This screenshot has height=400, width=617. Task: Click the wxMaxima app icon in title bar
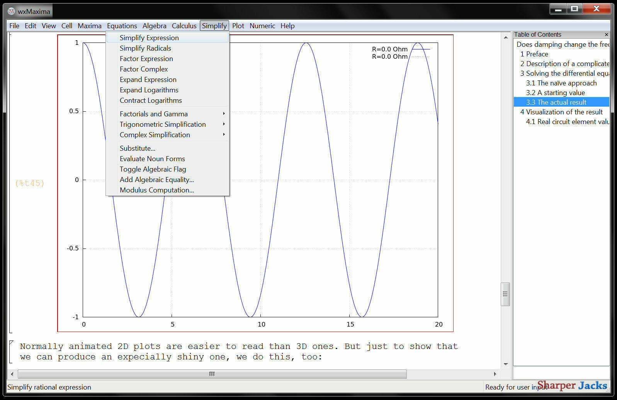click(x=12, y=11)
